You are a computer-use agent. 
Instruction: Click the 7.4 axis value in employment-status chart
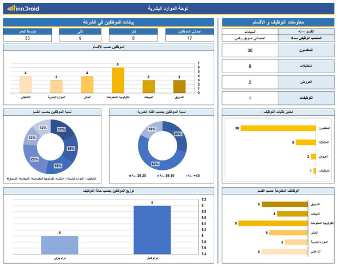(x=204, y=254)
